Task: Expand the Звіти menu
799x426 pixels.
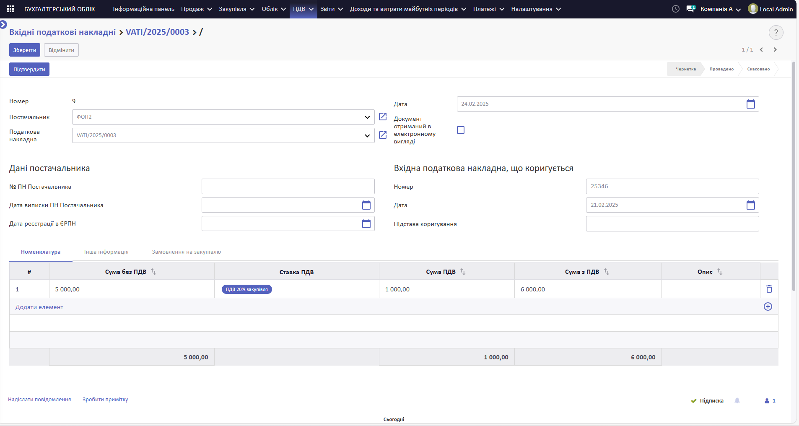Action: click(x=332, y=9)
